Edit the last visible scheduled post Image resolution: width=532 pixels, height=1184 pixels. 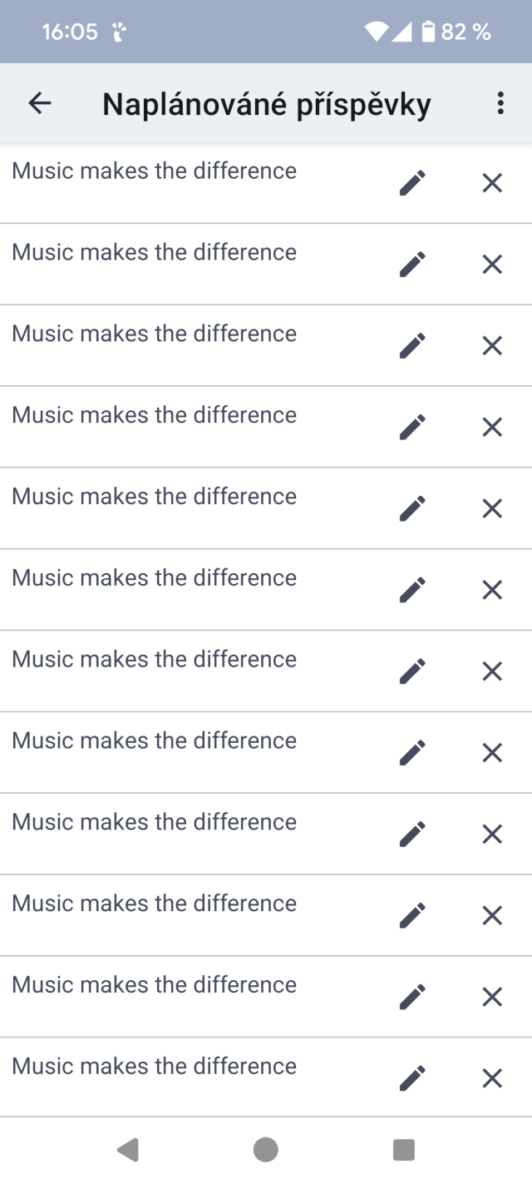pos(412,1078)
